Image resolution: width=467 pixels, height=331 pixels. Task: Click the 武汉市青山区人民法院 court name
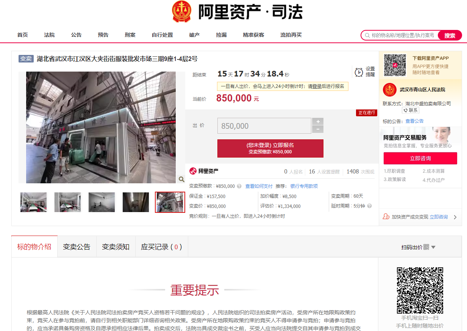(x=423, y=90)
